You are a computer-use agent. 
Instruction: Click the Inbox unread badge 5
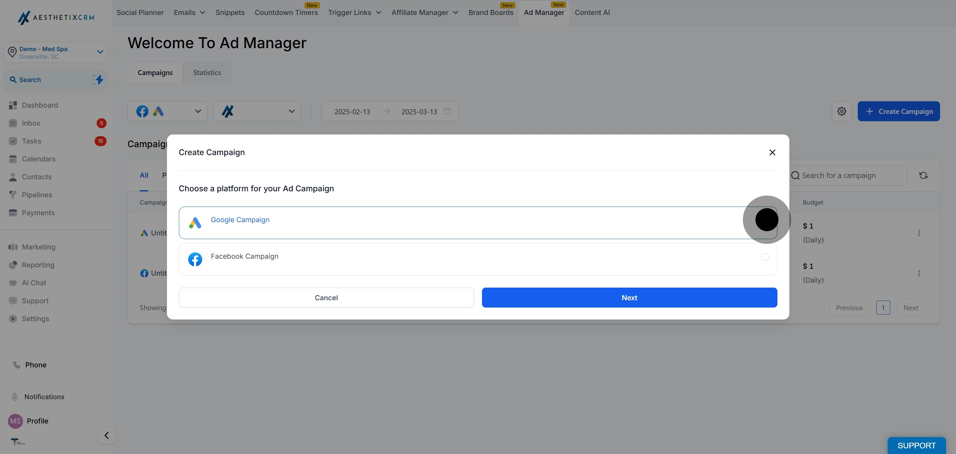(101, 123)
